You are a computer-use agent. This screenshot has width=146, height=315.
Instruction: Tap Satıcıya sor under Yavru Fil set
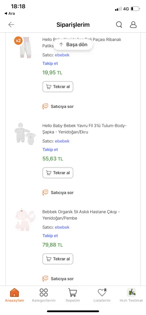point(58,193)
